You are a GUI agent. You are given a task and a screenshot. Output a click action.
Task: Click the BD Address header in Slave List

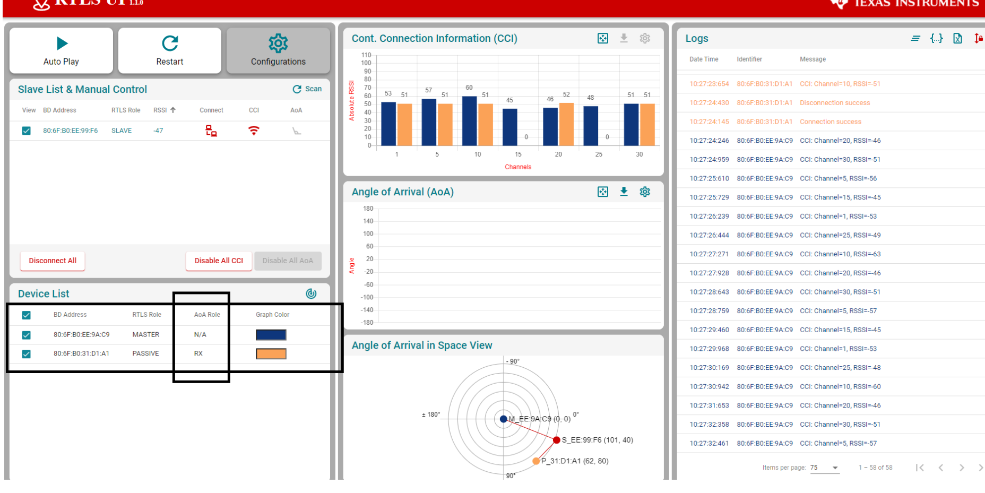(59, 110)
